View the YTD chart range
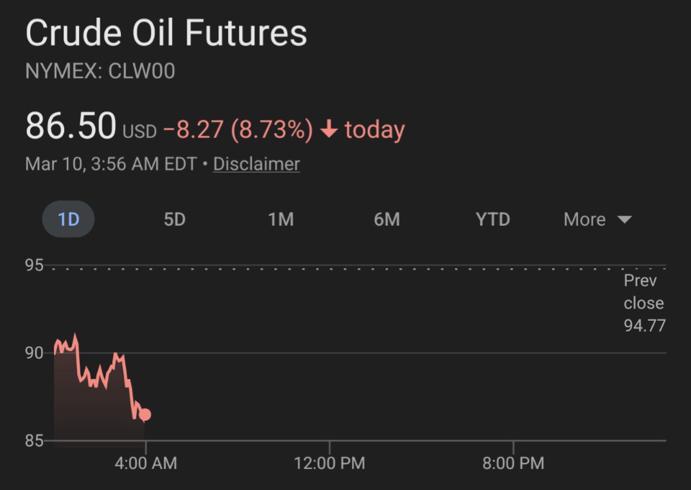The image size is (691, 490). click(x=493, y=219)
